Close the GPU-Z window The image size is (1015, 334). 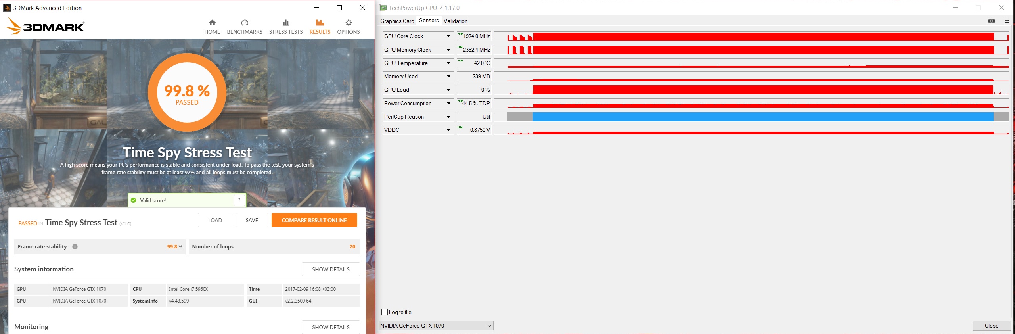coord(1001,8)
